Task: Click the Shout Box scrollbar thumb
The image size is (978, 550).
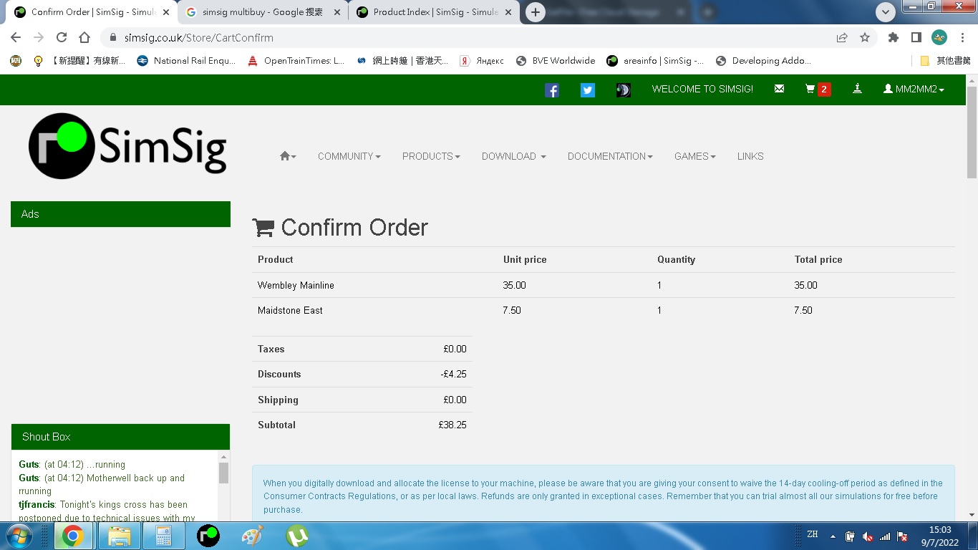Action: (223, 473)
